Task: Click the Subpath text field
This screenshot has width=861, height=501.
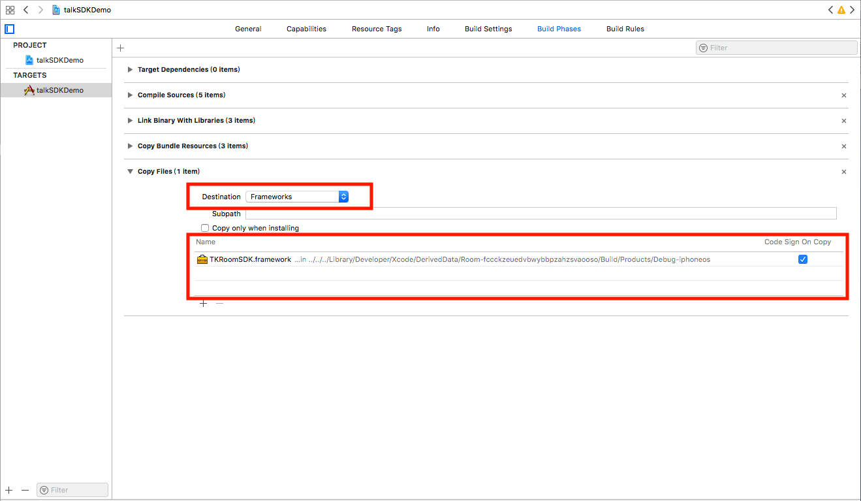Action: click(x=540, y=214)
